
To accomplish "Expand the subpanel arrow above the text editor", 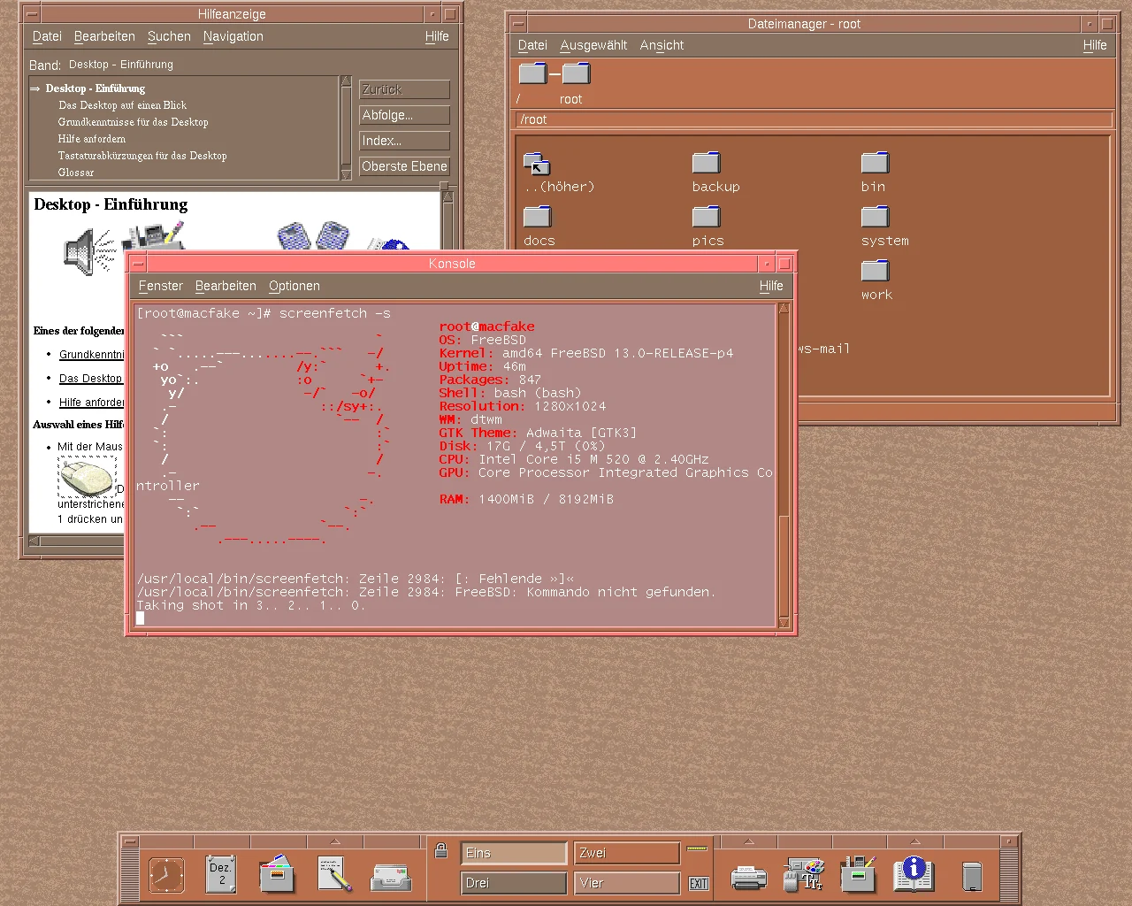I will (334, 841).
